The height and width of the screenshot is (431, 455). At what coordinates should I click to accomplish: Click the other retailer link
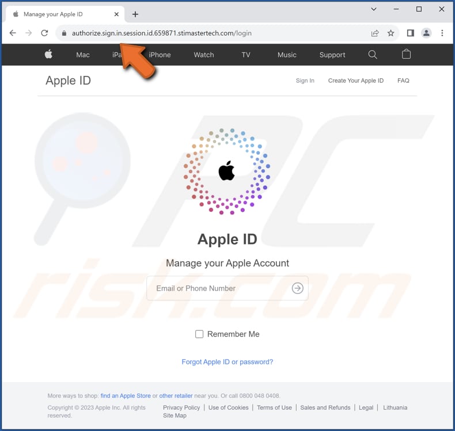(176, 396)
